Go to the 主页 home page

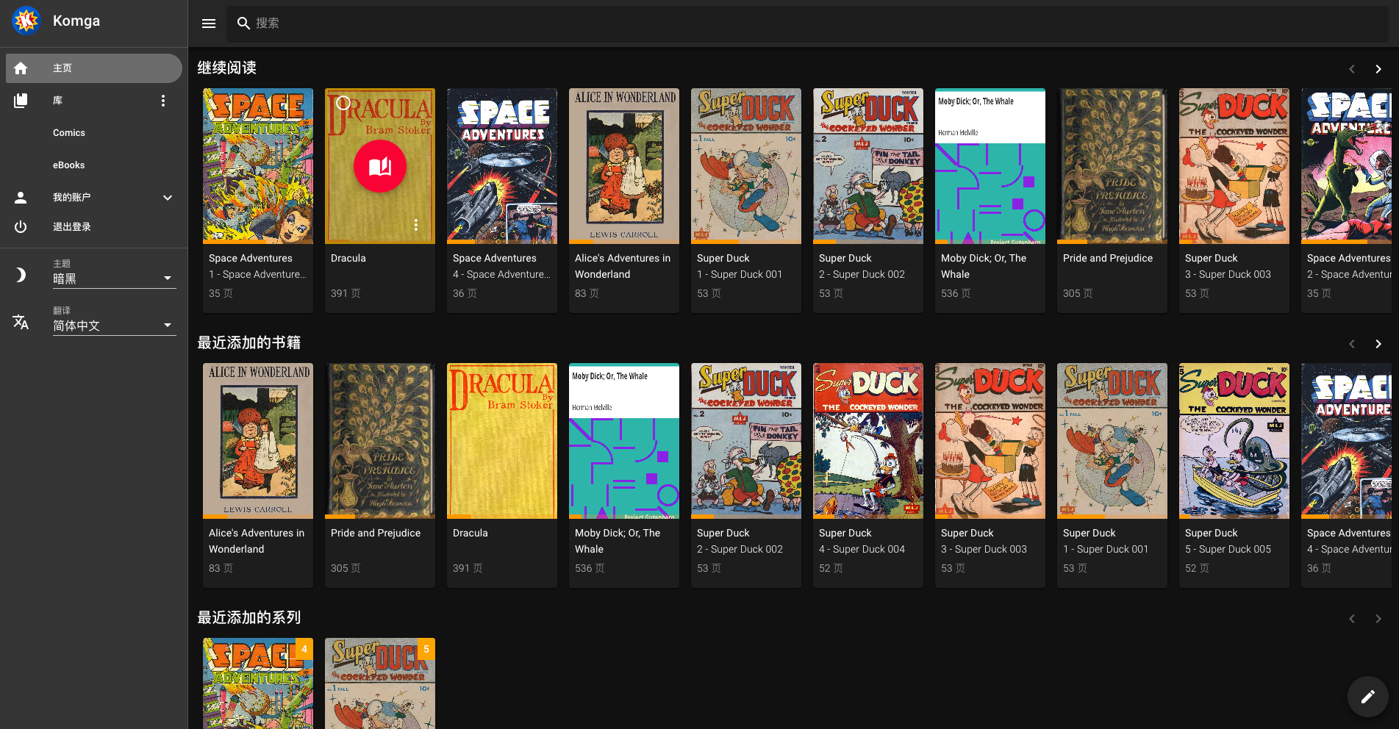94,68
